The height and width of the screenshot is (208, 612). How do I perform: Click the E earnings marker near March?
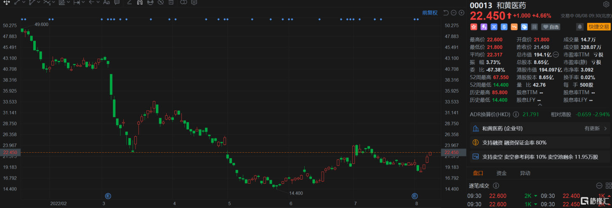(108, 196)
